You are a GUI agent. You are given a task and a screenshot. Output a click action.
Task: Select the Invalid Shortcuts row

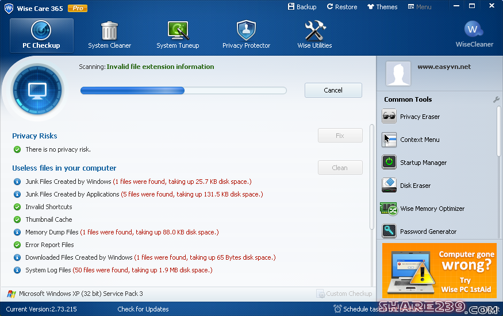(x=43, y=207)
